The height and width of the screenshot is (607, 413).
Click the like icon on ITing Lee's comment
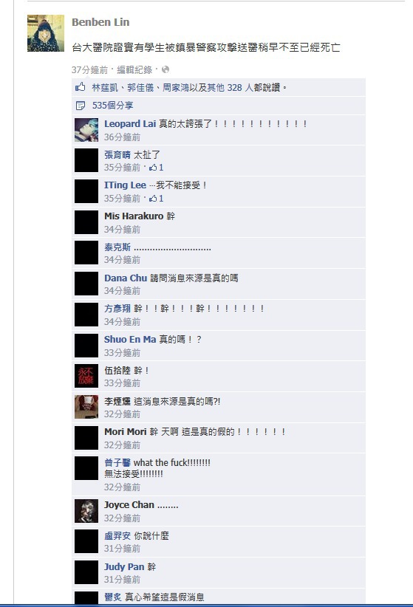click(154, 198)
